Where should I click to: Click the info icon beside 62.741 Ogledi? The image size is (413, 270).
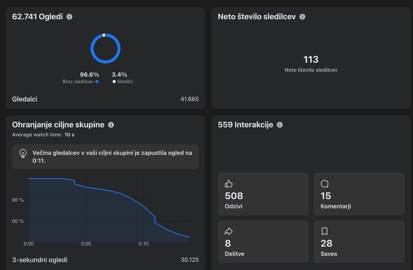coord(69,17)
